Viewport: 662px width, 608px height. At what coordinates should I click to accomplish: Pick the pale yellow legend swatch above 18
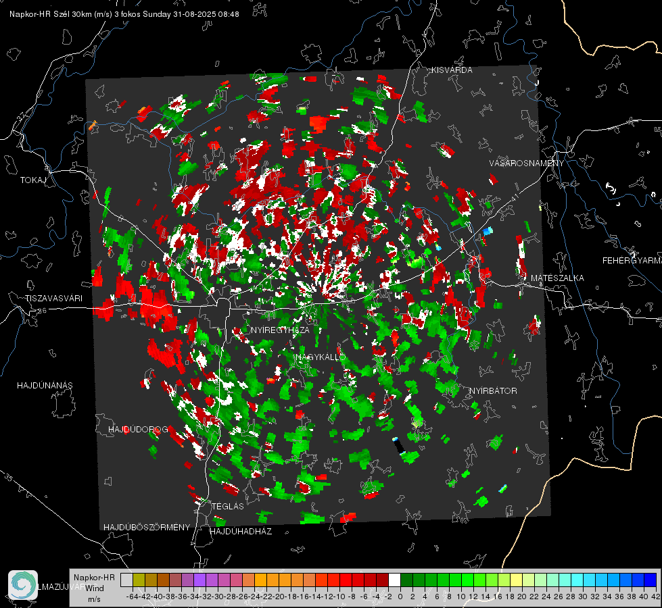pyautogui.click(x=517, y=580)
